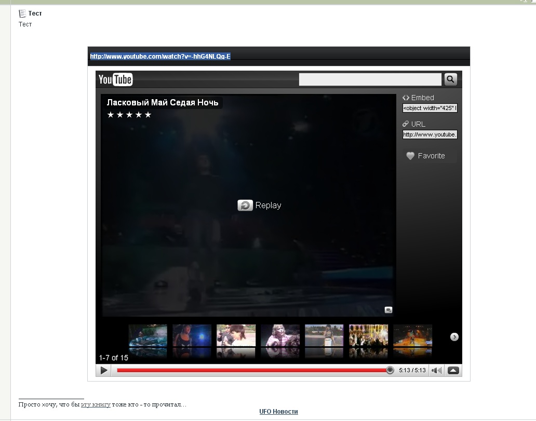Click the YouTube logo
536x421 pixels.
[x=115, y=79]
